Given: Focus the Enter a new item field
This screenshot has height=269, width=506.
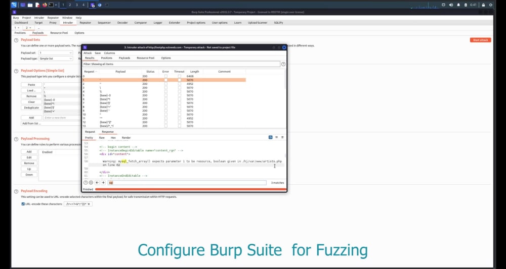Looking at the screenshot, I should pyautogui.click(x=62, y=118).
